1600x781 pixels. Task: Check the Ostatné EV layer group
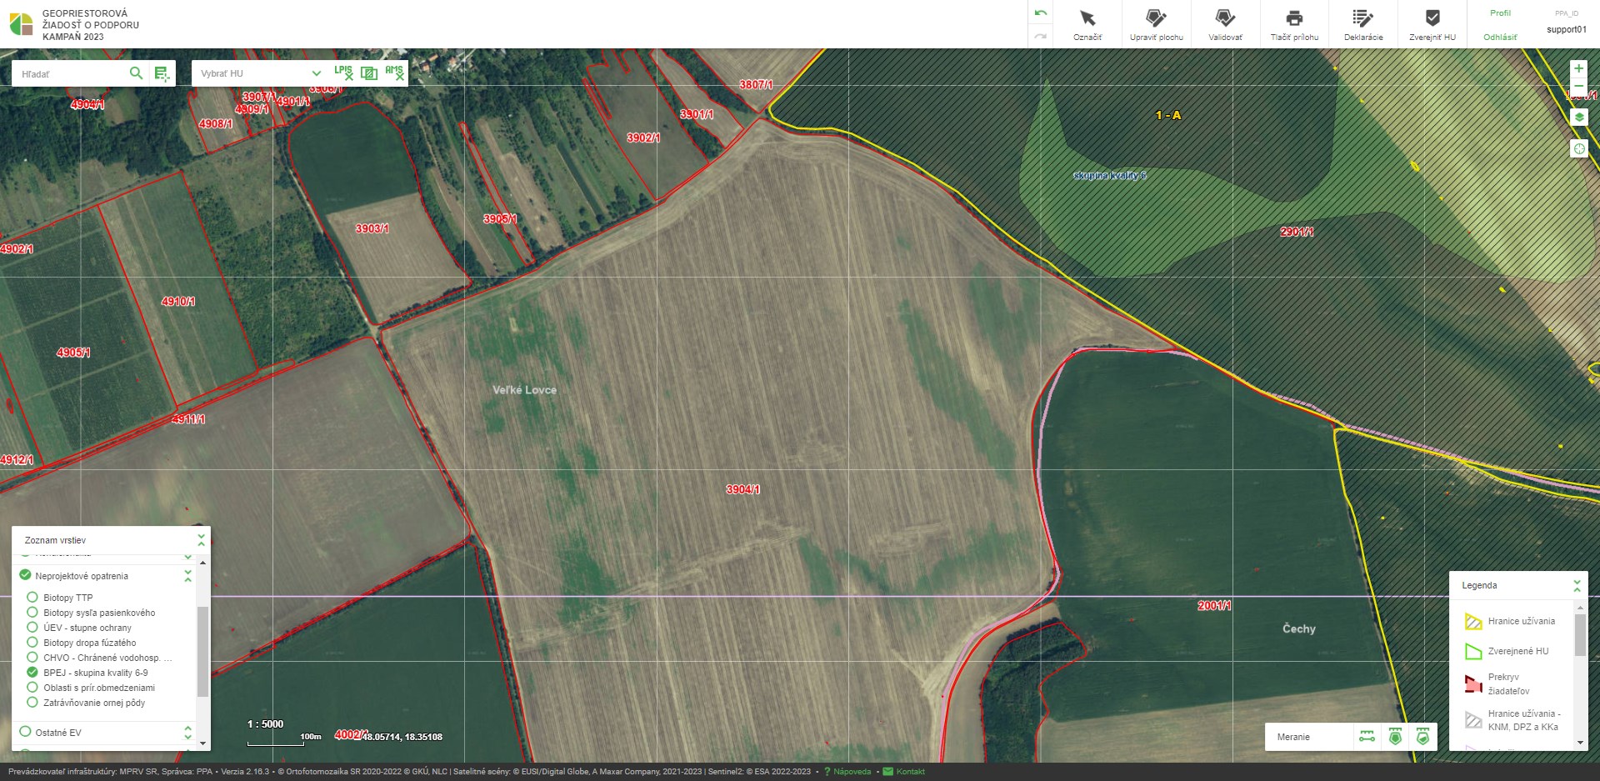25,732
